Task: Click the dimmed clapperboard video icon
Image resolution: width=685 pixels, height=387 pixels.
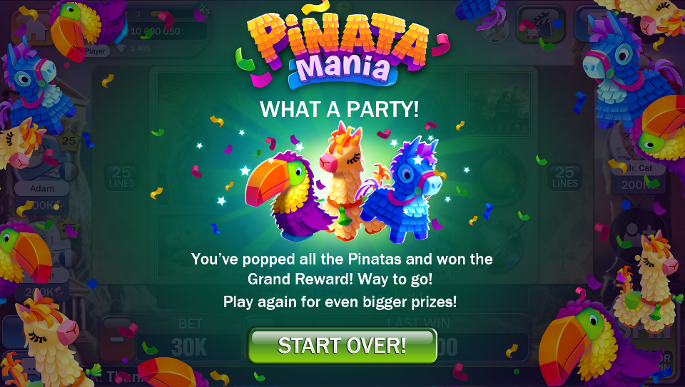Action: click(x=540, y=25)
